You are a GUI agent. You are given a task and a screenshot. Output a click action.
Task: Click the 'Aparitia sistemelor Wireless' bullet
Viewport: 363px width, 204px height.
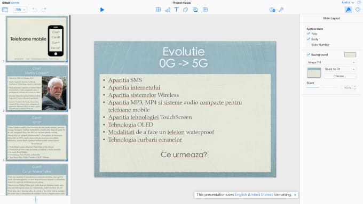coord(143,95)
